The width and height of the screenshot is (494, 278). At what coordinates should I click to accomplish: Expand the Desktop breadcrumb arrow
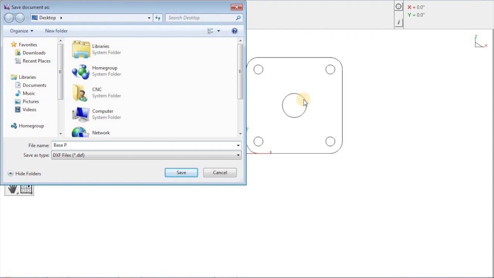[x=61, y=18]
